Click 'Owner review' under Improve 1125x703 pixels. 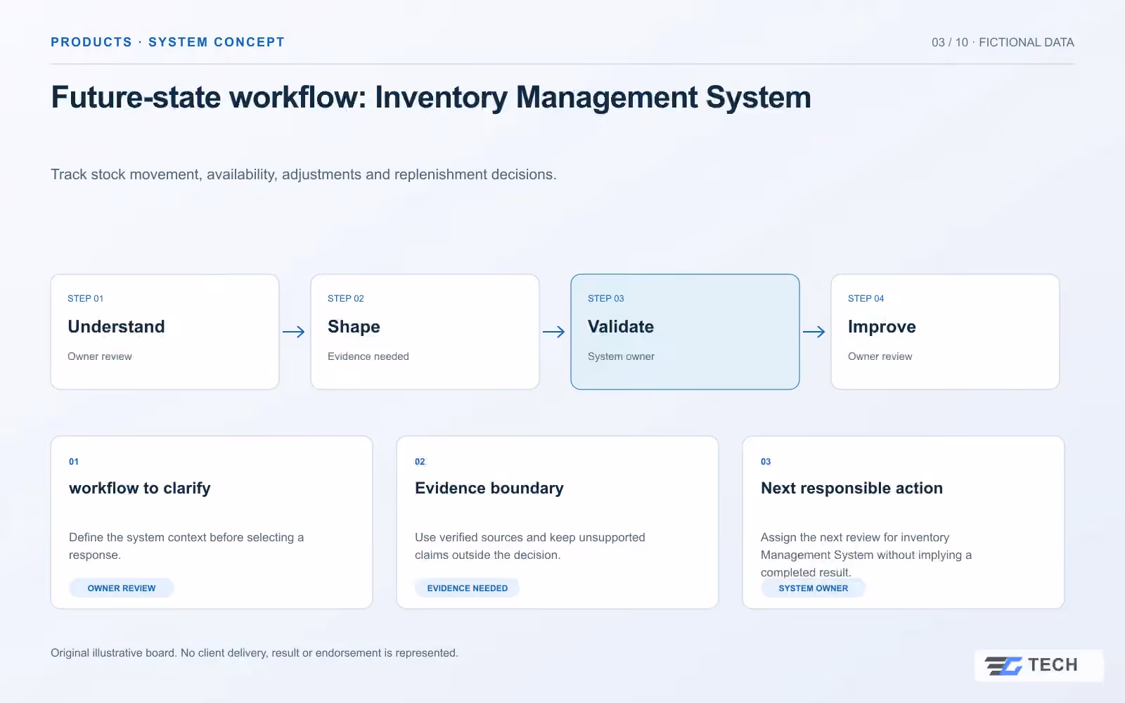coord(880,356)
